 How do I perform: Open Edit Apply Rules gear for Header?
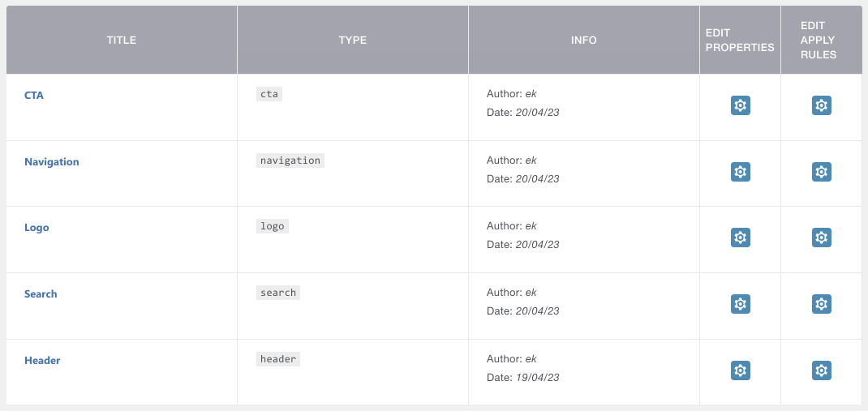pyautogui.click(x=822, y=370)
